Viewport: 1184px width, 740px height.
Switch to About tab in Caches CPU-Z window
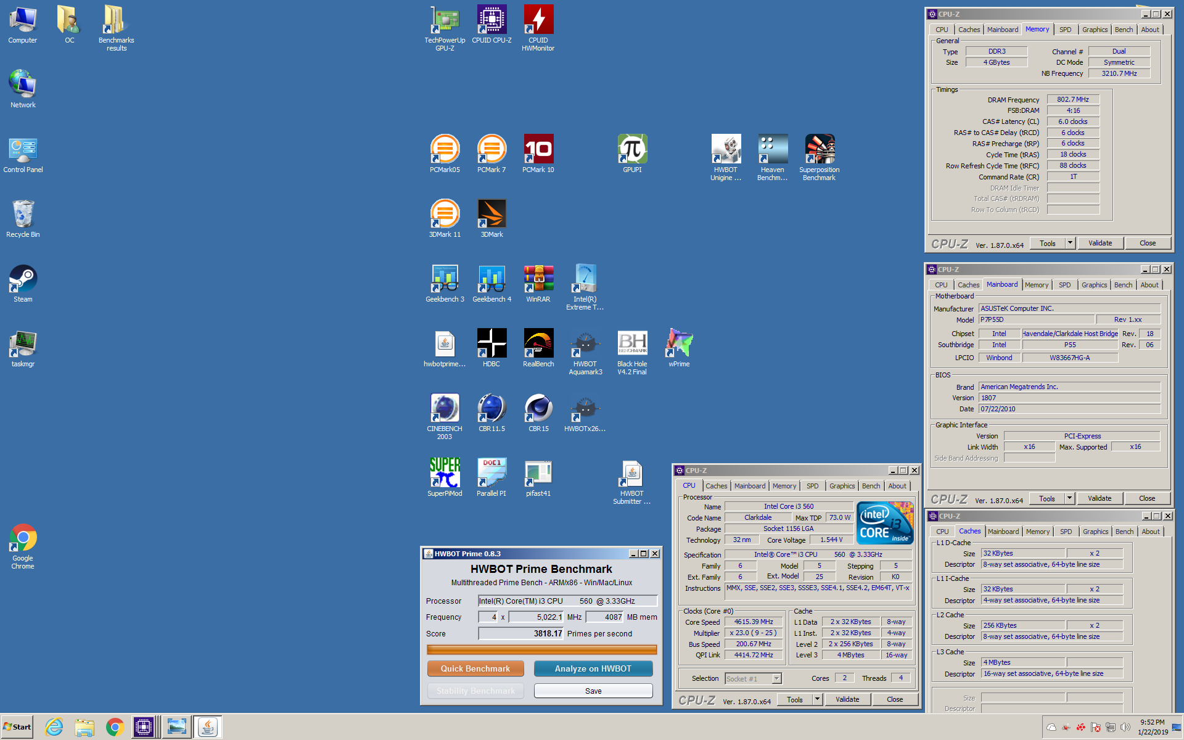click(1151, 532)
